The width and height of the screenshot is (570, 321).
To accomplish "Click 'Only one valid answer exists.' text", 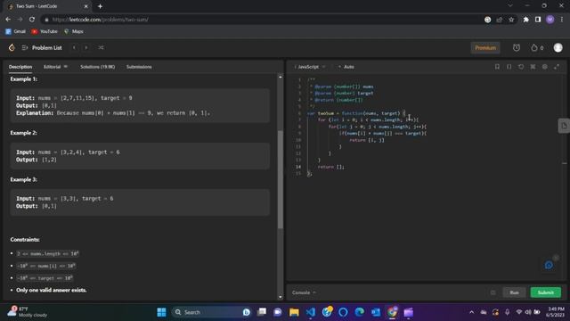I will point(52,290).
